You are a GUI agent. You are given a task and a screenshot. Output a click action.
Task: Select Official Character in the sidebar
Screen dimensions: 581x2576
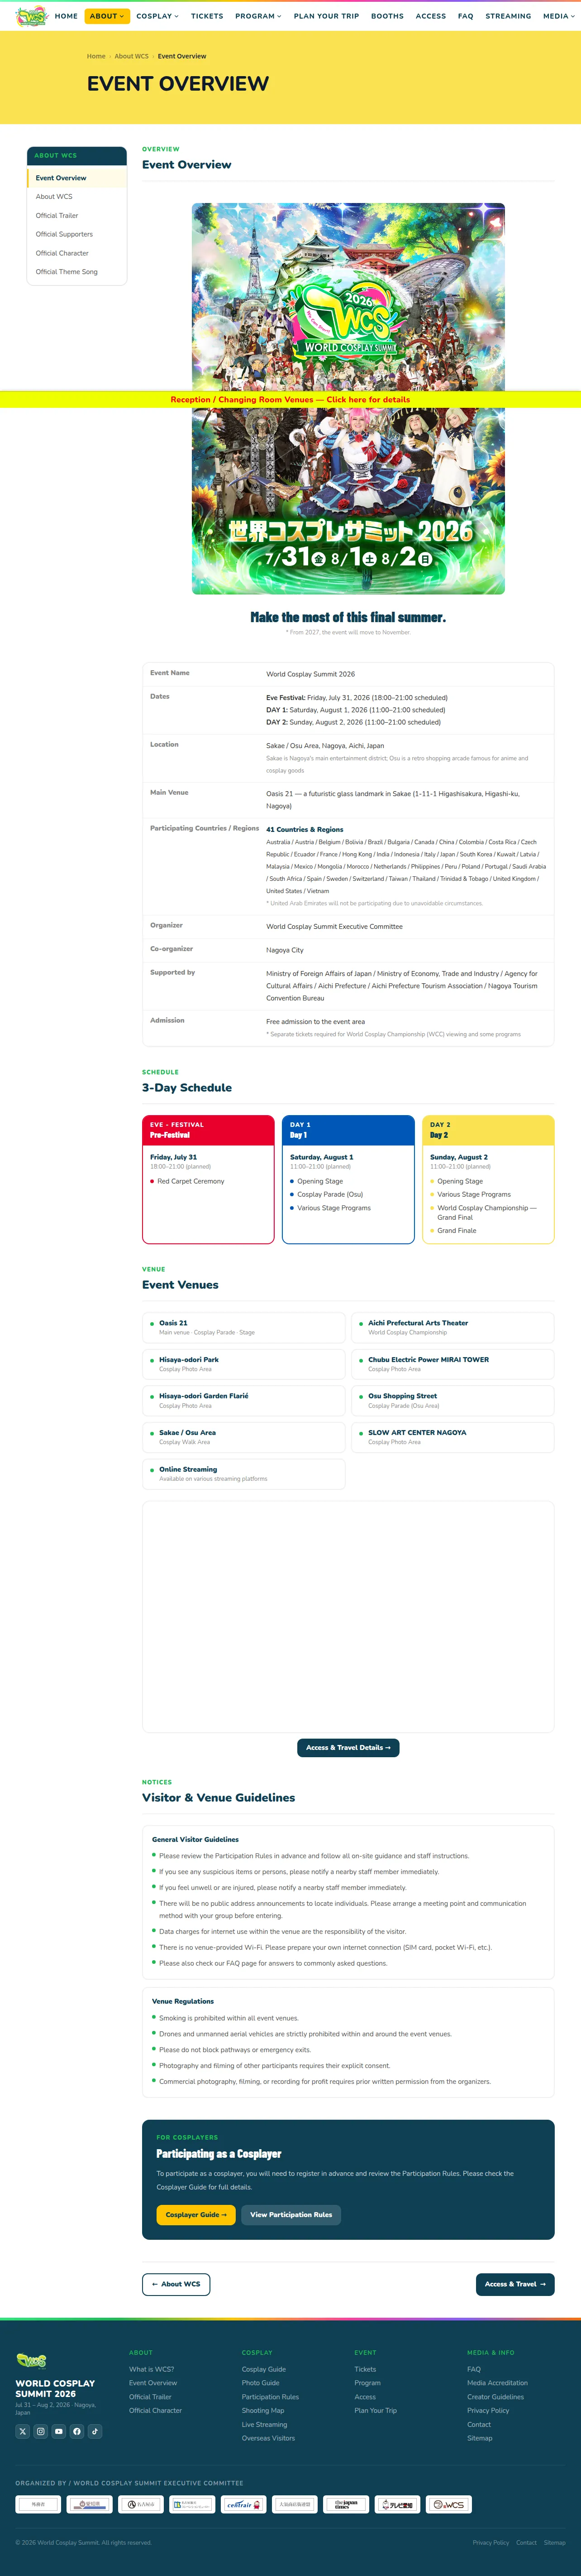pos(77,253)
